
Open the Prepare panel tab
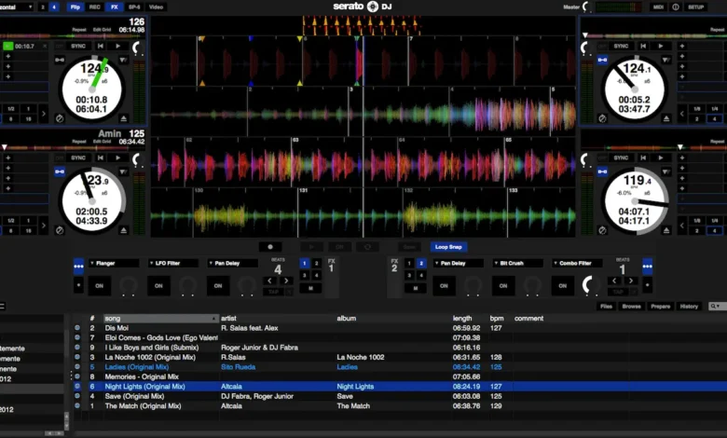coord(660,307)
